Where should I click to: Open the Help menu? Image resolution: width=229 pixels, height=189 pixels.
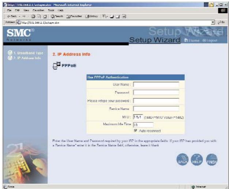(60, 10)
